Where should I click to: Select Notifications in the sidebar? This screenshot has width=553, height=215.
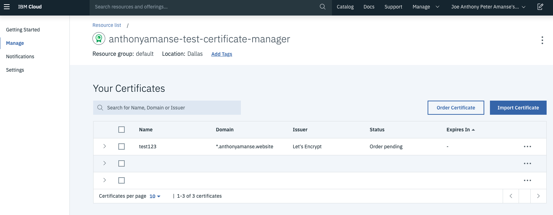click(x=20, y=56)
